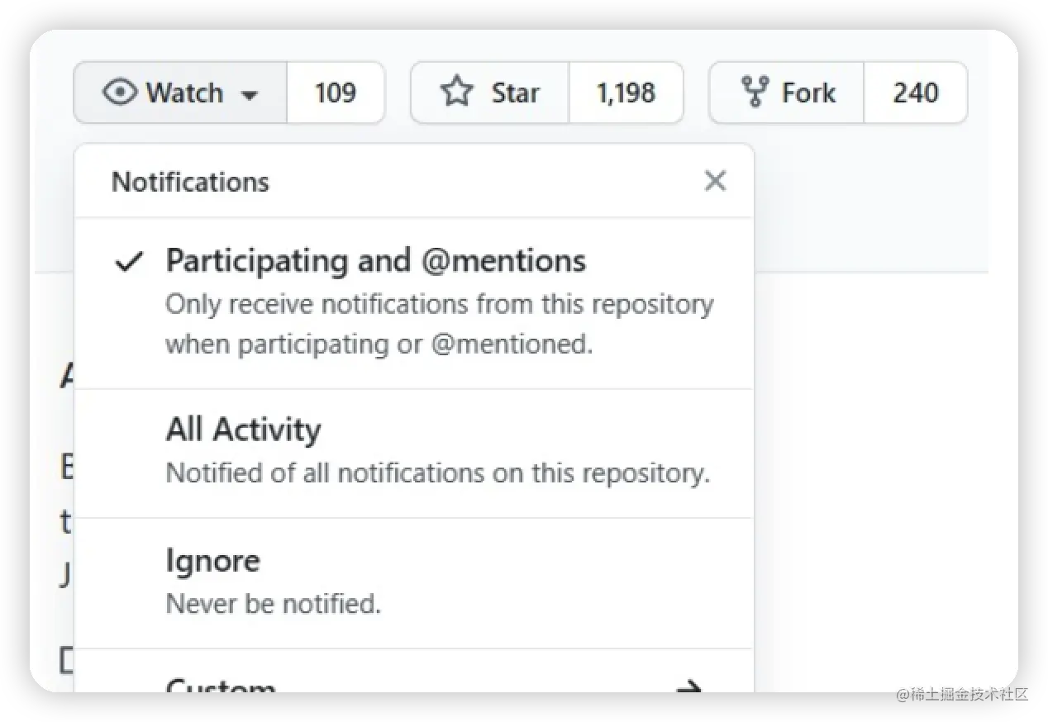The height and width of the screenshot is (722, 1048).
Task: Choose Ignore to never be notified
Action: (213, 561)
